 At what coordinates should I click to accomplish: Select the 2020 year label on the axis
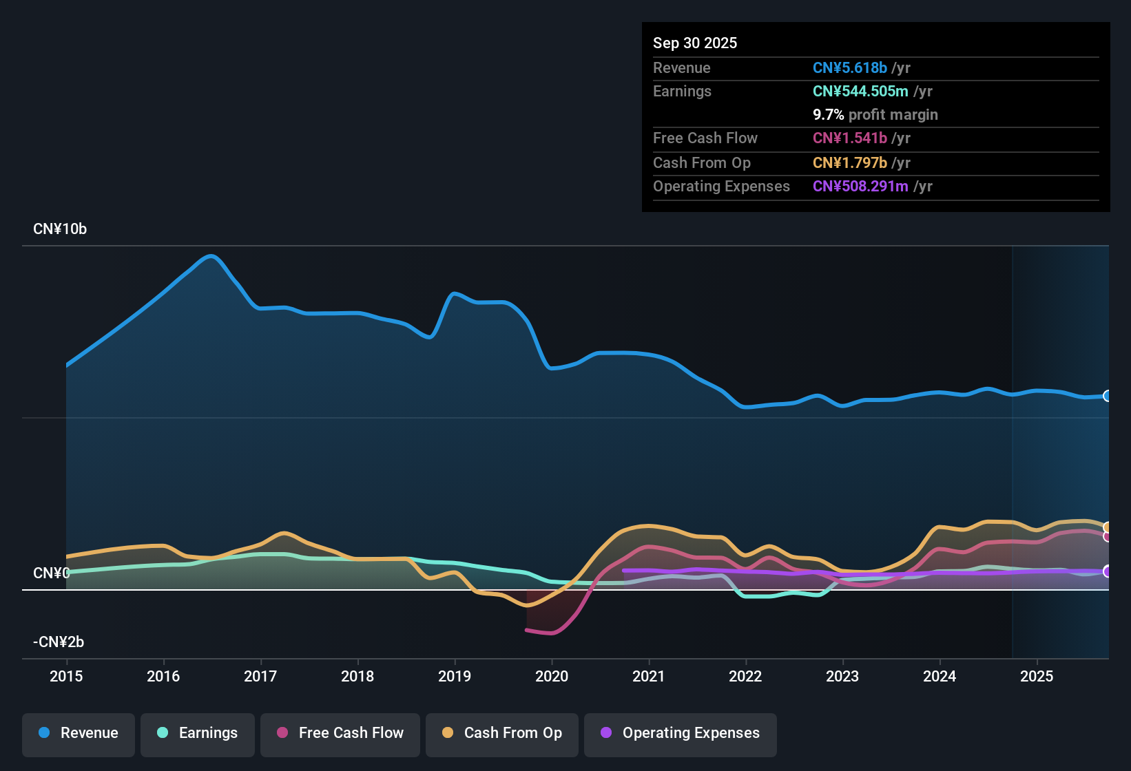(x=552, y=677)
